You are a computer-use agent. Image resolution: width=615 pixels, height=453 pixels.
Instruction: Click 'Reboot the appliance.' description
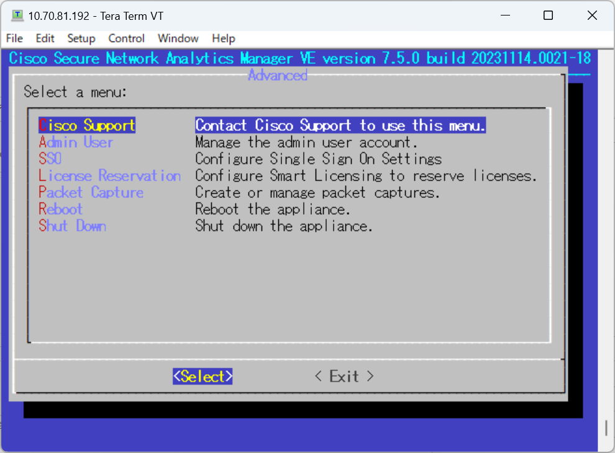coord(273,209)
